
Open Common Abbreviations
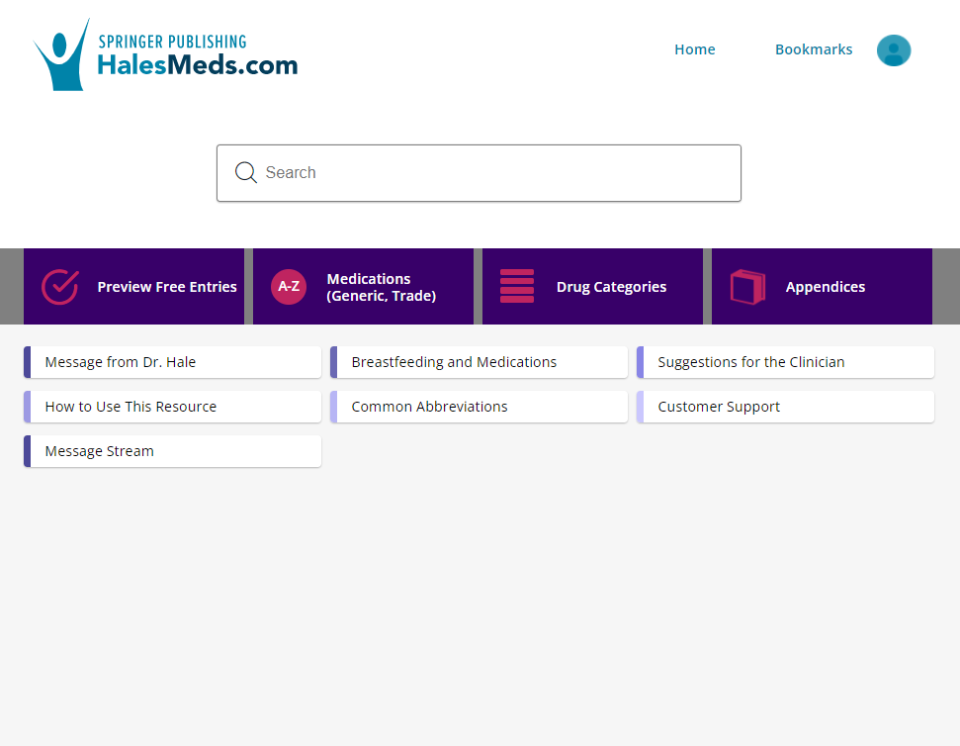(479, 407)
